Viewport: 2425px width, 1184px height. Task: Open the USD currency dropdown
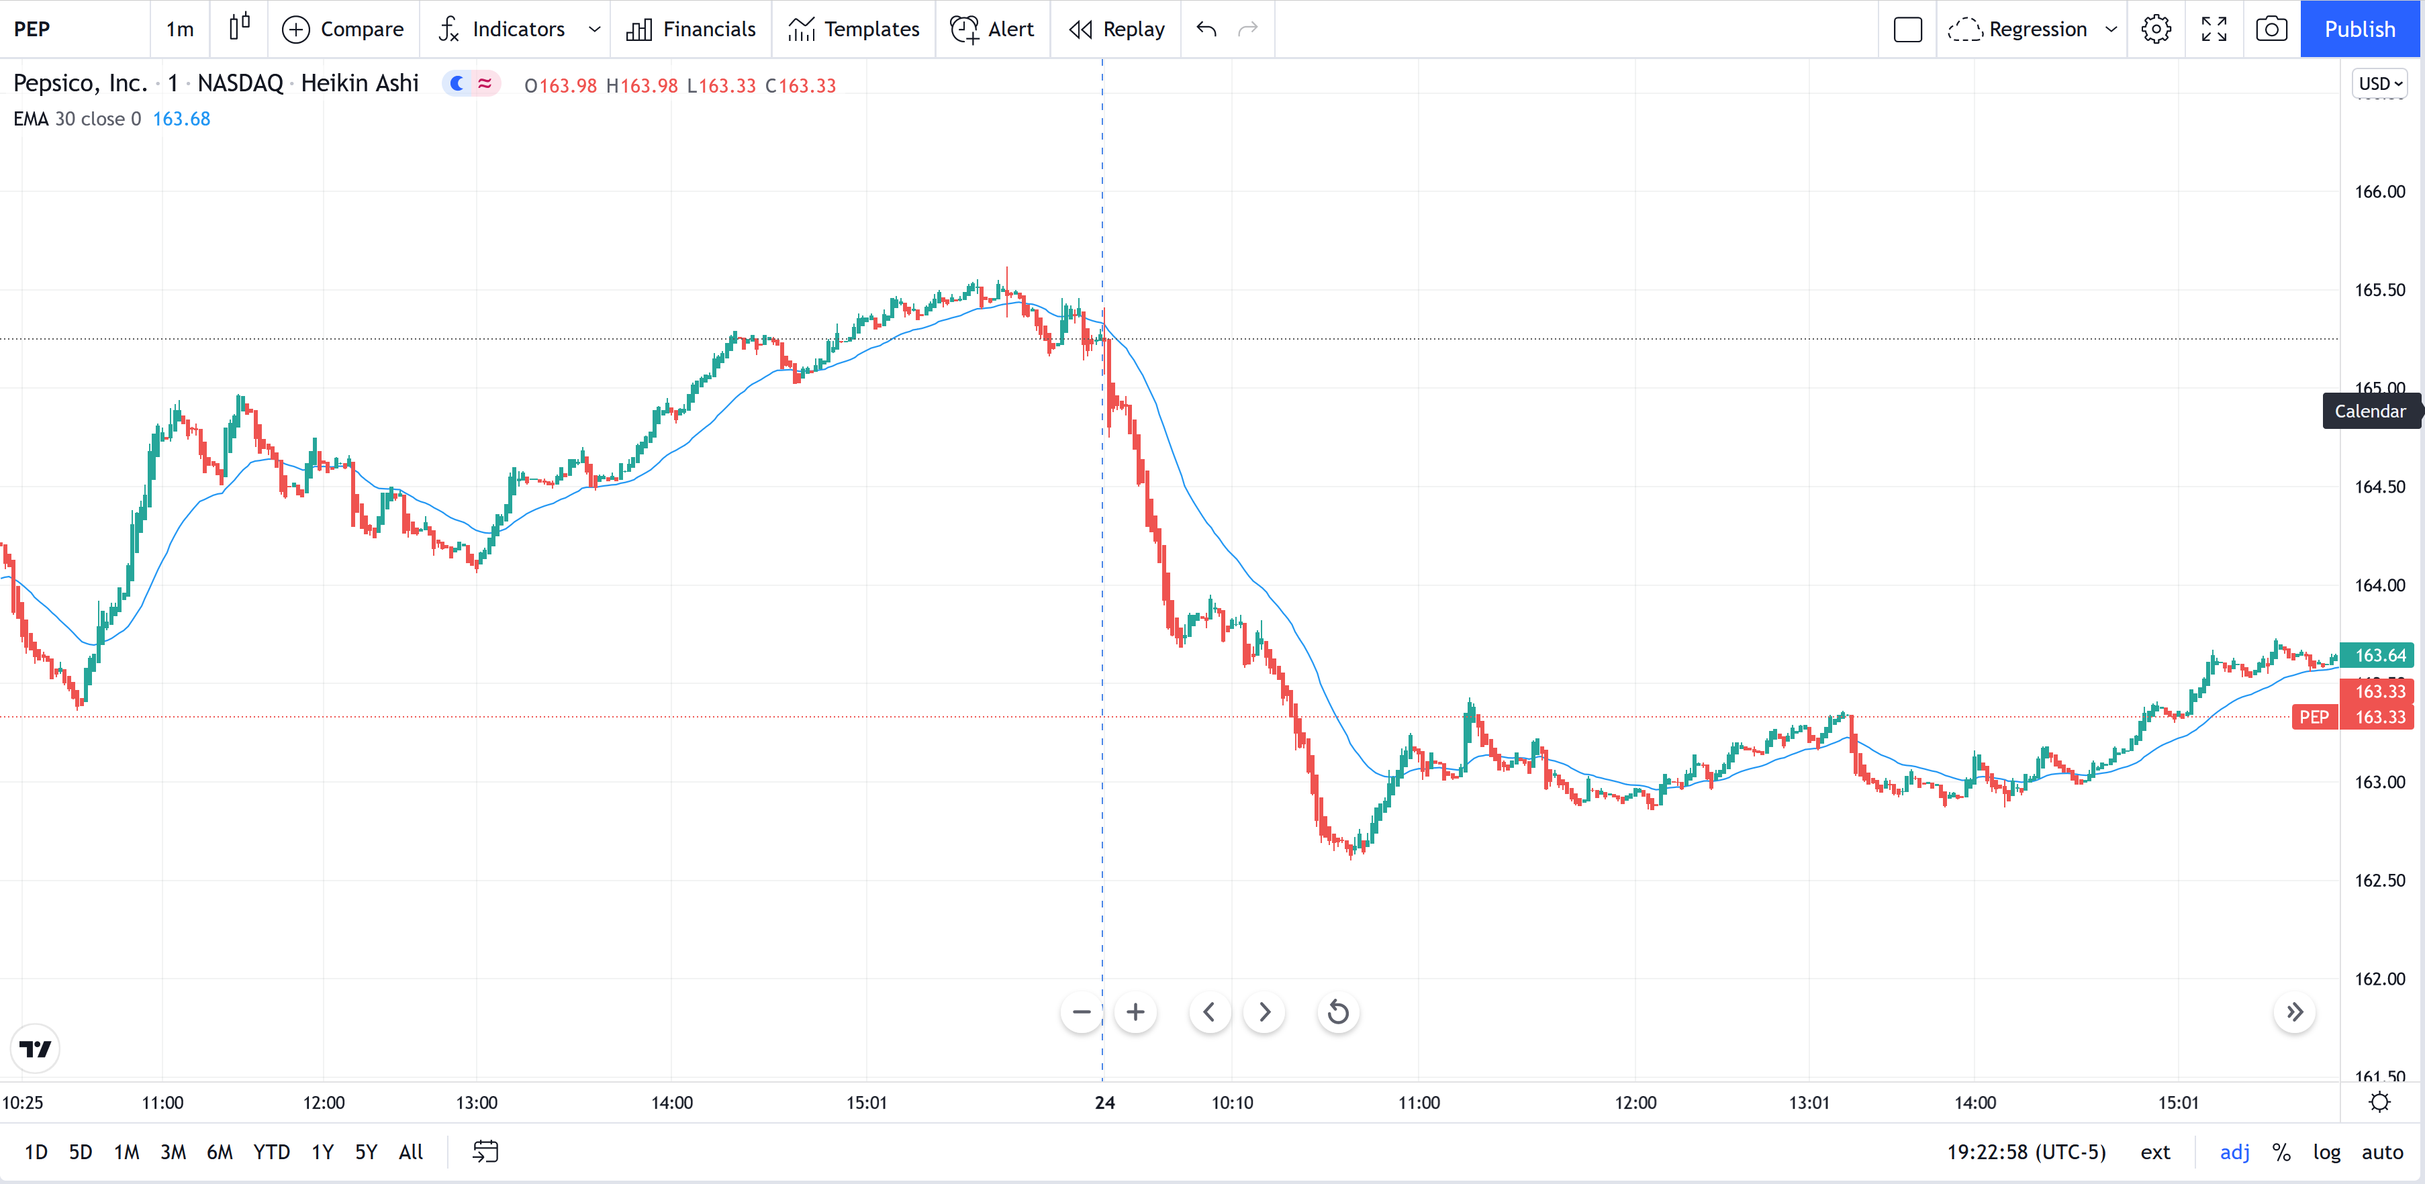[2380, 84]
